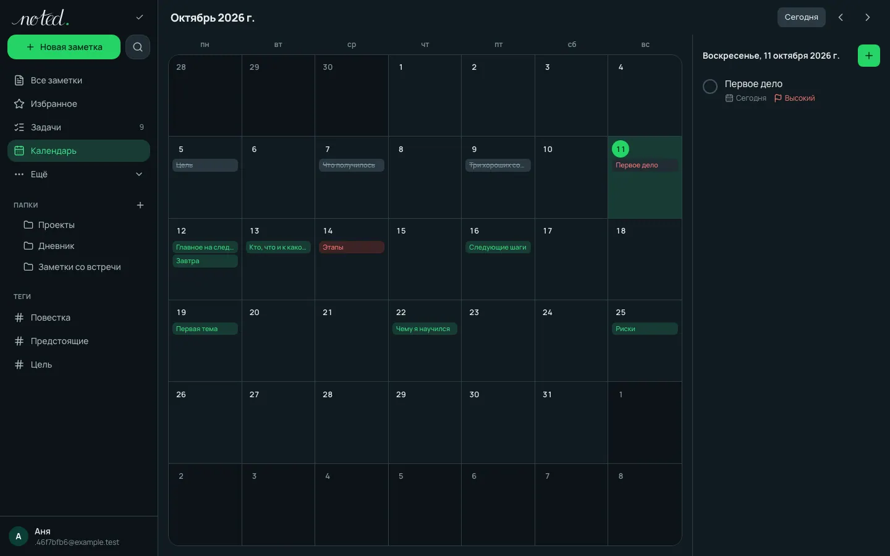Open the Избранное star item

pyautogui.click(x=78, y=104)
